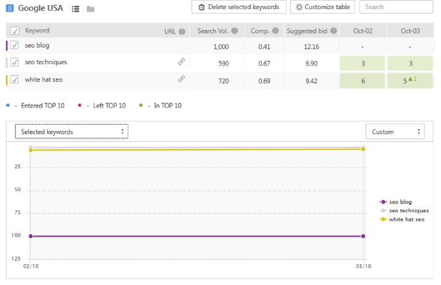Click into the Search input field
441x285 pixels.
point(396,7)
